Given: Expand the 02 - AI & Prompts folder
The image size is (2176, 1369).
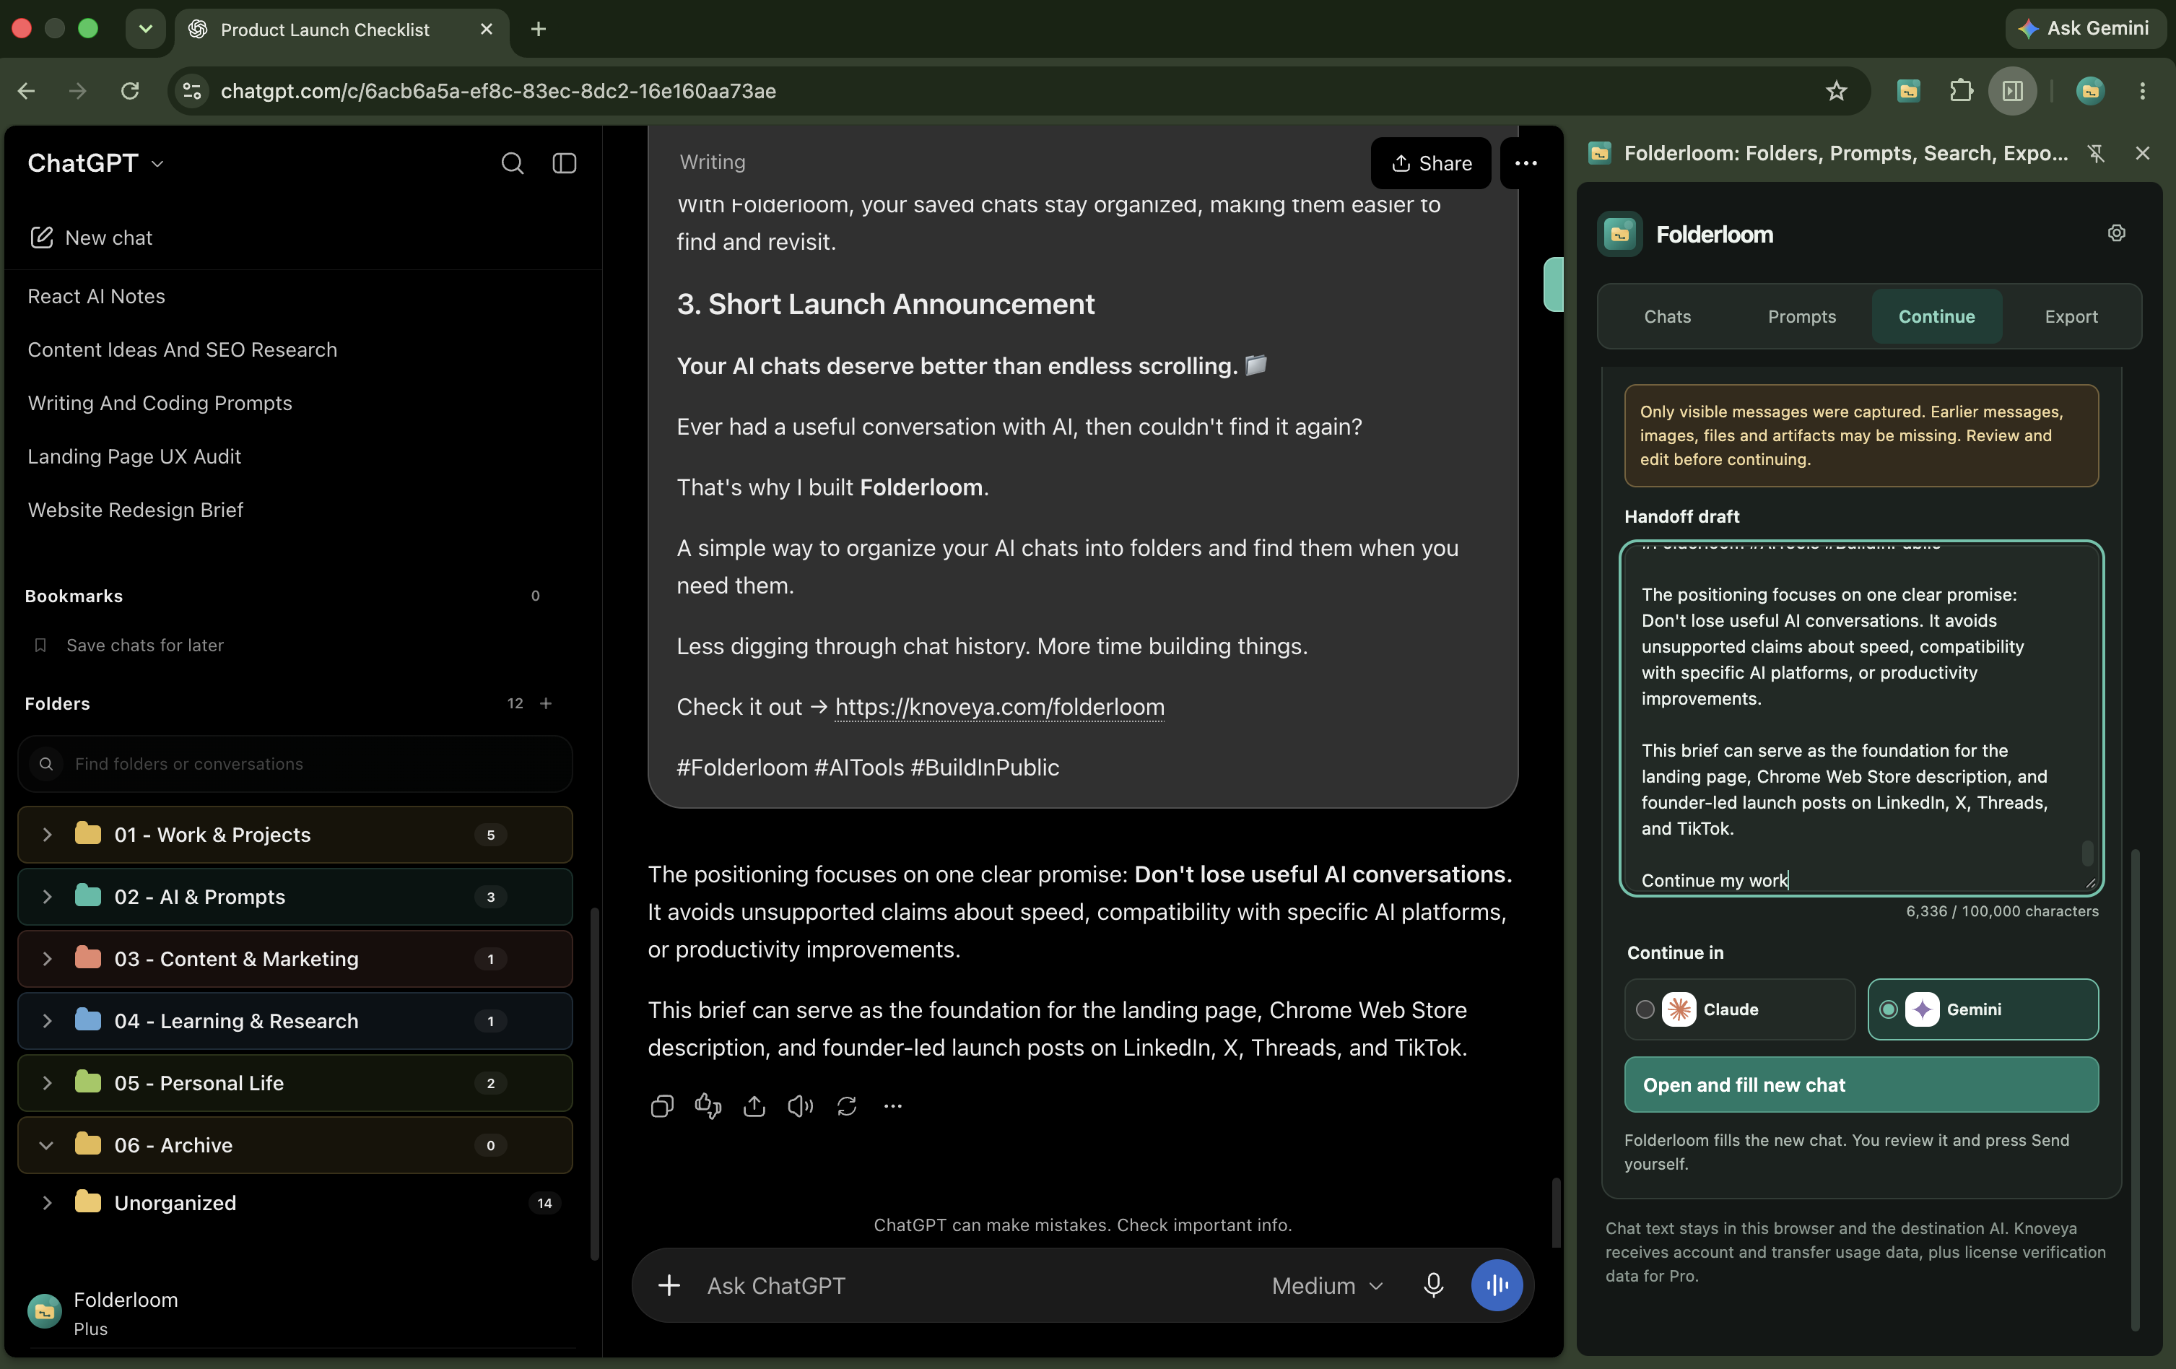Looking at the screenshot, I should click(47, 896).
